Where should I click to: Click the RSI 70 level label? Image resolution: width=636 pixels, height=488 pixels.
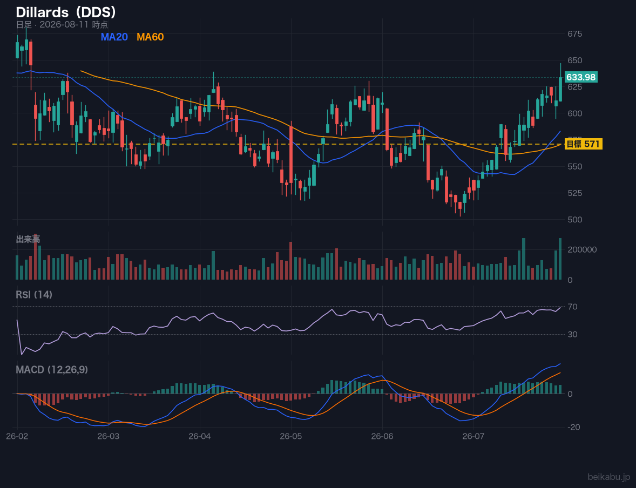[572, 307]
